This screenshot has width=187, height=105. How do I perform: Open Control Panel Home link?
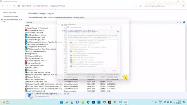coord(10,12)
